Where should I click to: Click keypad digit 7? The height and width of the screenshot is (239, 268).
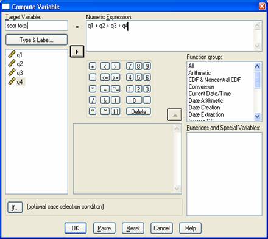click(130, 66)
